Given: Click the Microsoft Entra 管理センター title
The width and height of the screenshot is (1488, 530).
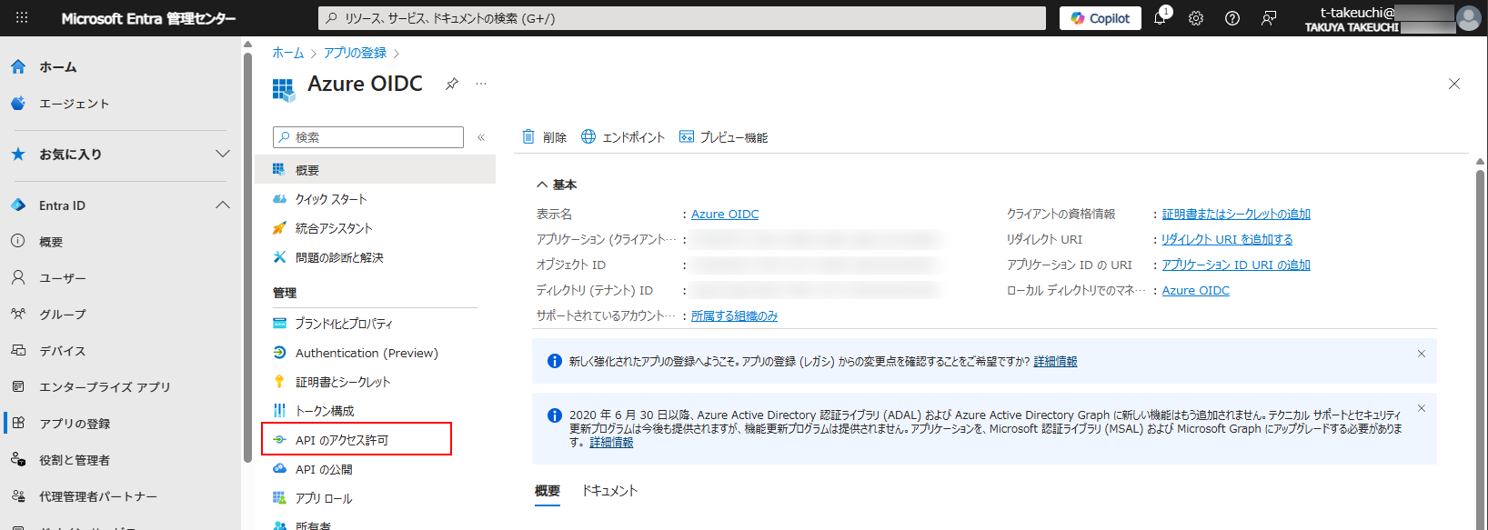Looking at the screenshot, I should 148,18.
